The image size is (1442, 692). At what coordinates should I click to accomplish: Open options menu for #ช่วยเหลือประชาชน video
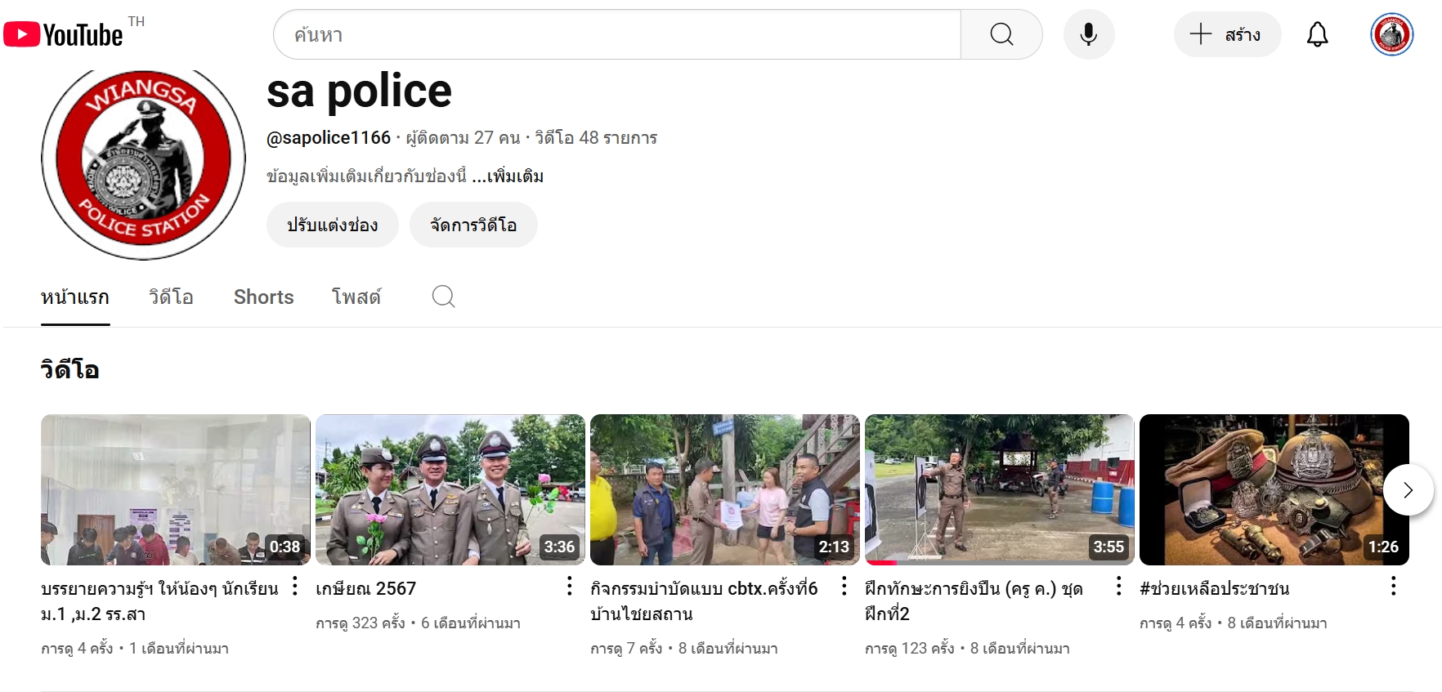[x=1393, y=586]
